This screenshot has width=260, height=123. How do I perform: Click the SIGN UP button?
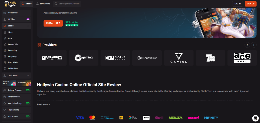point(251,4)
